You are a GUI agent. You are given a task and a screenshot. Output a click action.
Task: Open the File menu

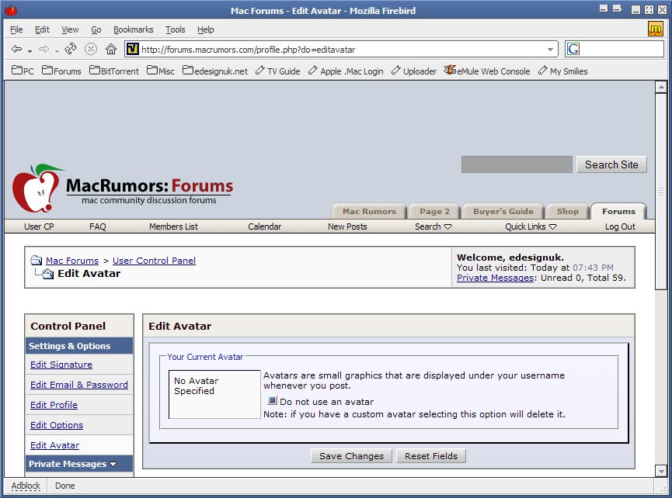pyautogui.click(x=16, y=29)
